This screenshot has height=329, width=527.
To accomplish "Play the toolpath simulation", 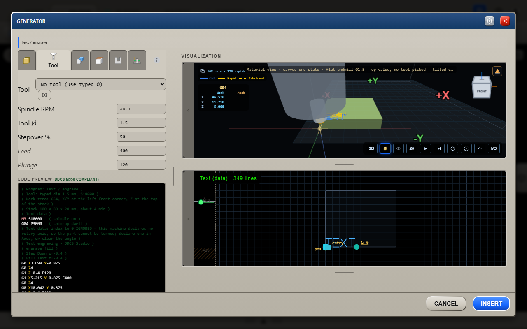I will (425, 148).
